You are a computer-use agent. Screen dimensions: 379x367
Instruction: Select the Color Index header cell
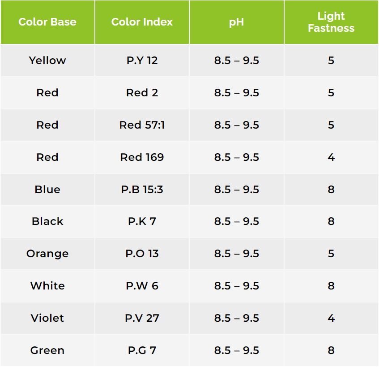point(142,22)
